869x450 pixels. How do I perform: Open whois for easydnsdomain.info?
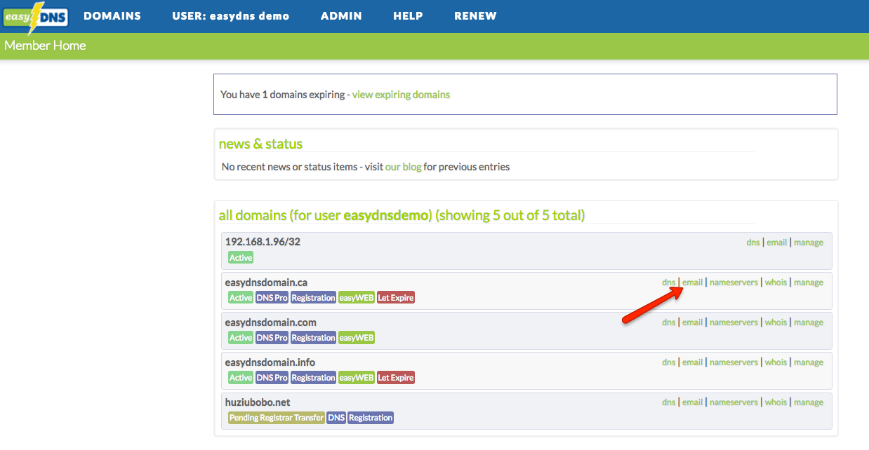tap(776, 362)
